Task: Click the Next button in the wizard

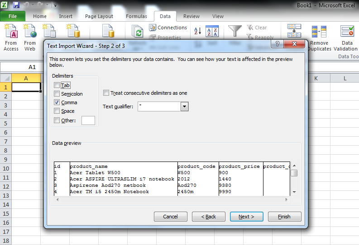Action: tap(246, 217)
